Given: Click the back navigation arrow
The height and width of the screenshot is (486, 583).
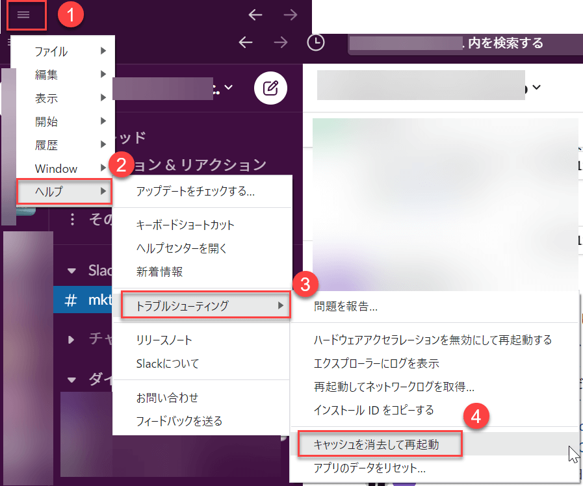Looking at the screenshot, I should click(x=255, y=14).
